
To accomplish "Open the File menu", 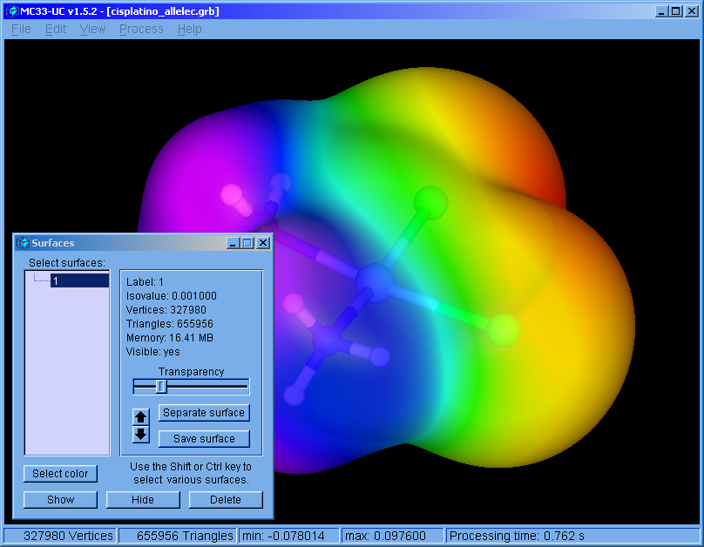I will 21,29.
